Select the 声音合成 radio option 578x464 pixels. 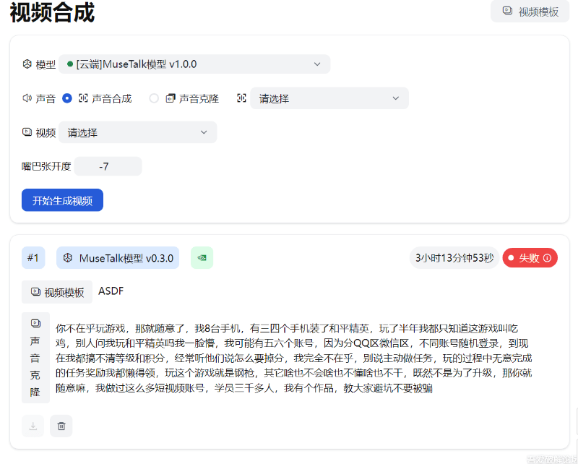tap(66, 98)
